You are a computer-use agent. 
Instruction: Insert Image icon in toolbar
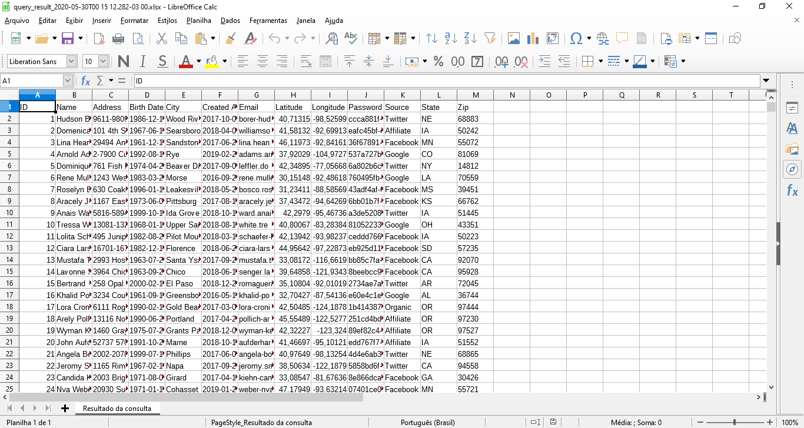(x=514, y=39)
